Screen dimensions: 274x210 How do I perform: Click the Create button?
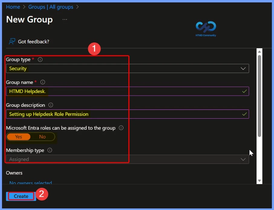tap(20, 196)
